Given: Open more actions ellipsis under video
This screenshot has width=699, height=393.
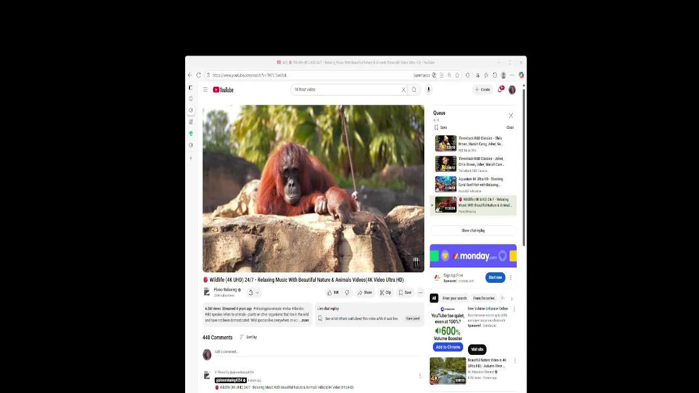Looking at the screenshot, I should click(420, 293).
